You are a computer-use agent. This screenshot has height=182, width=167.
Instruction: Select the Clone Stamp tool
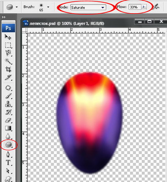click(8, 104)
